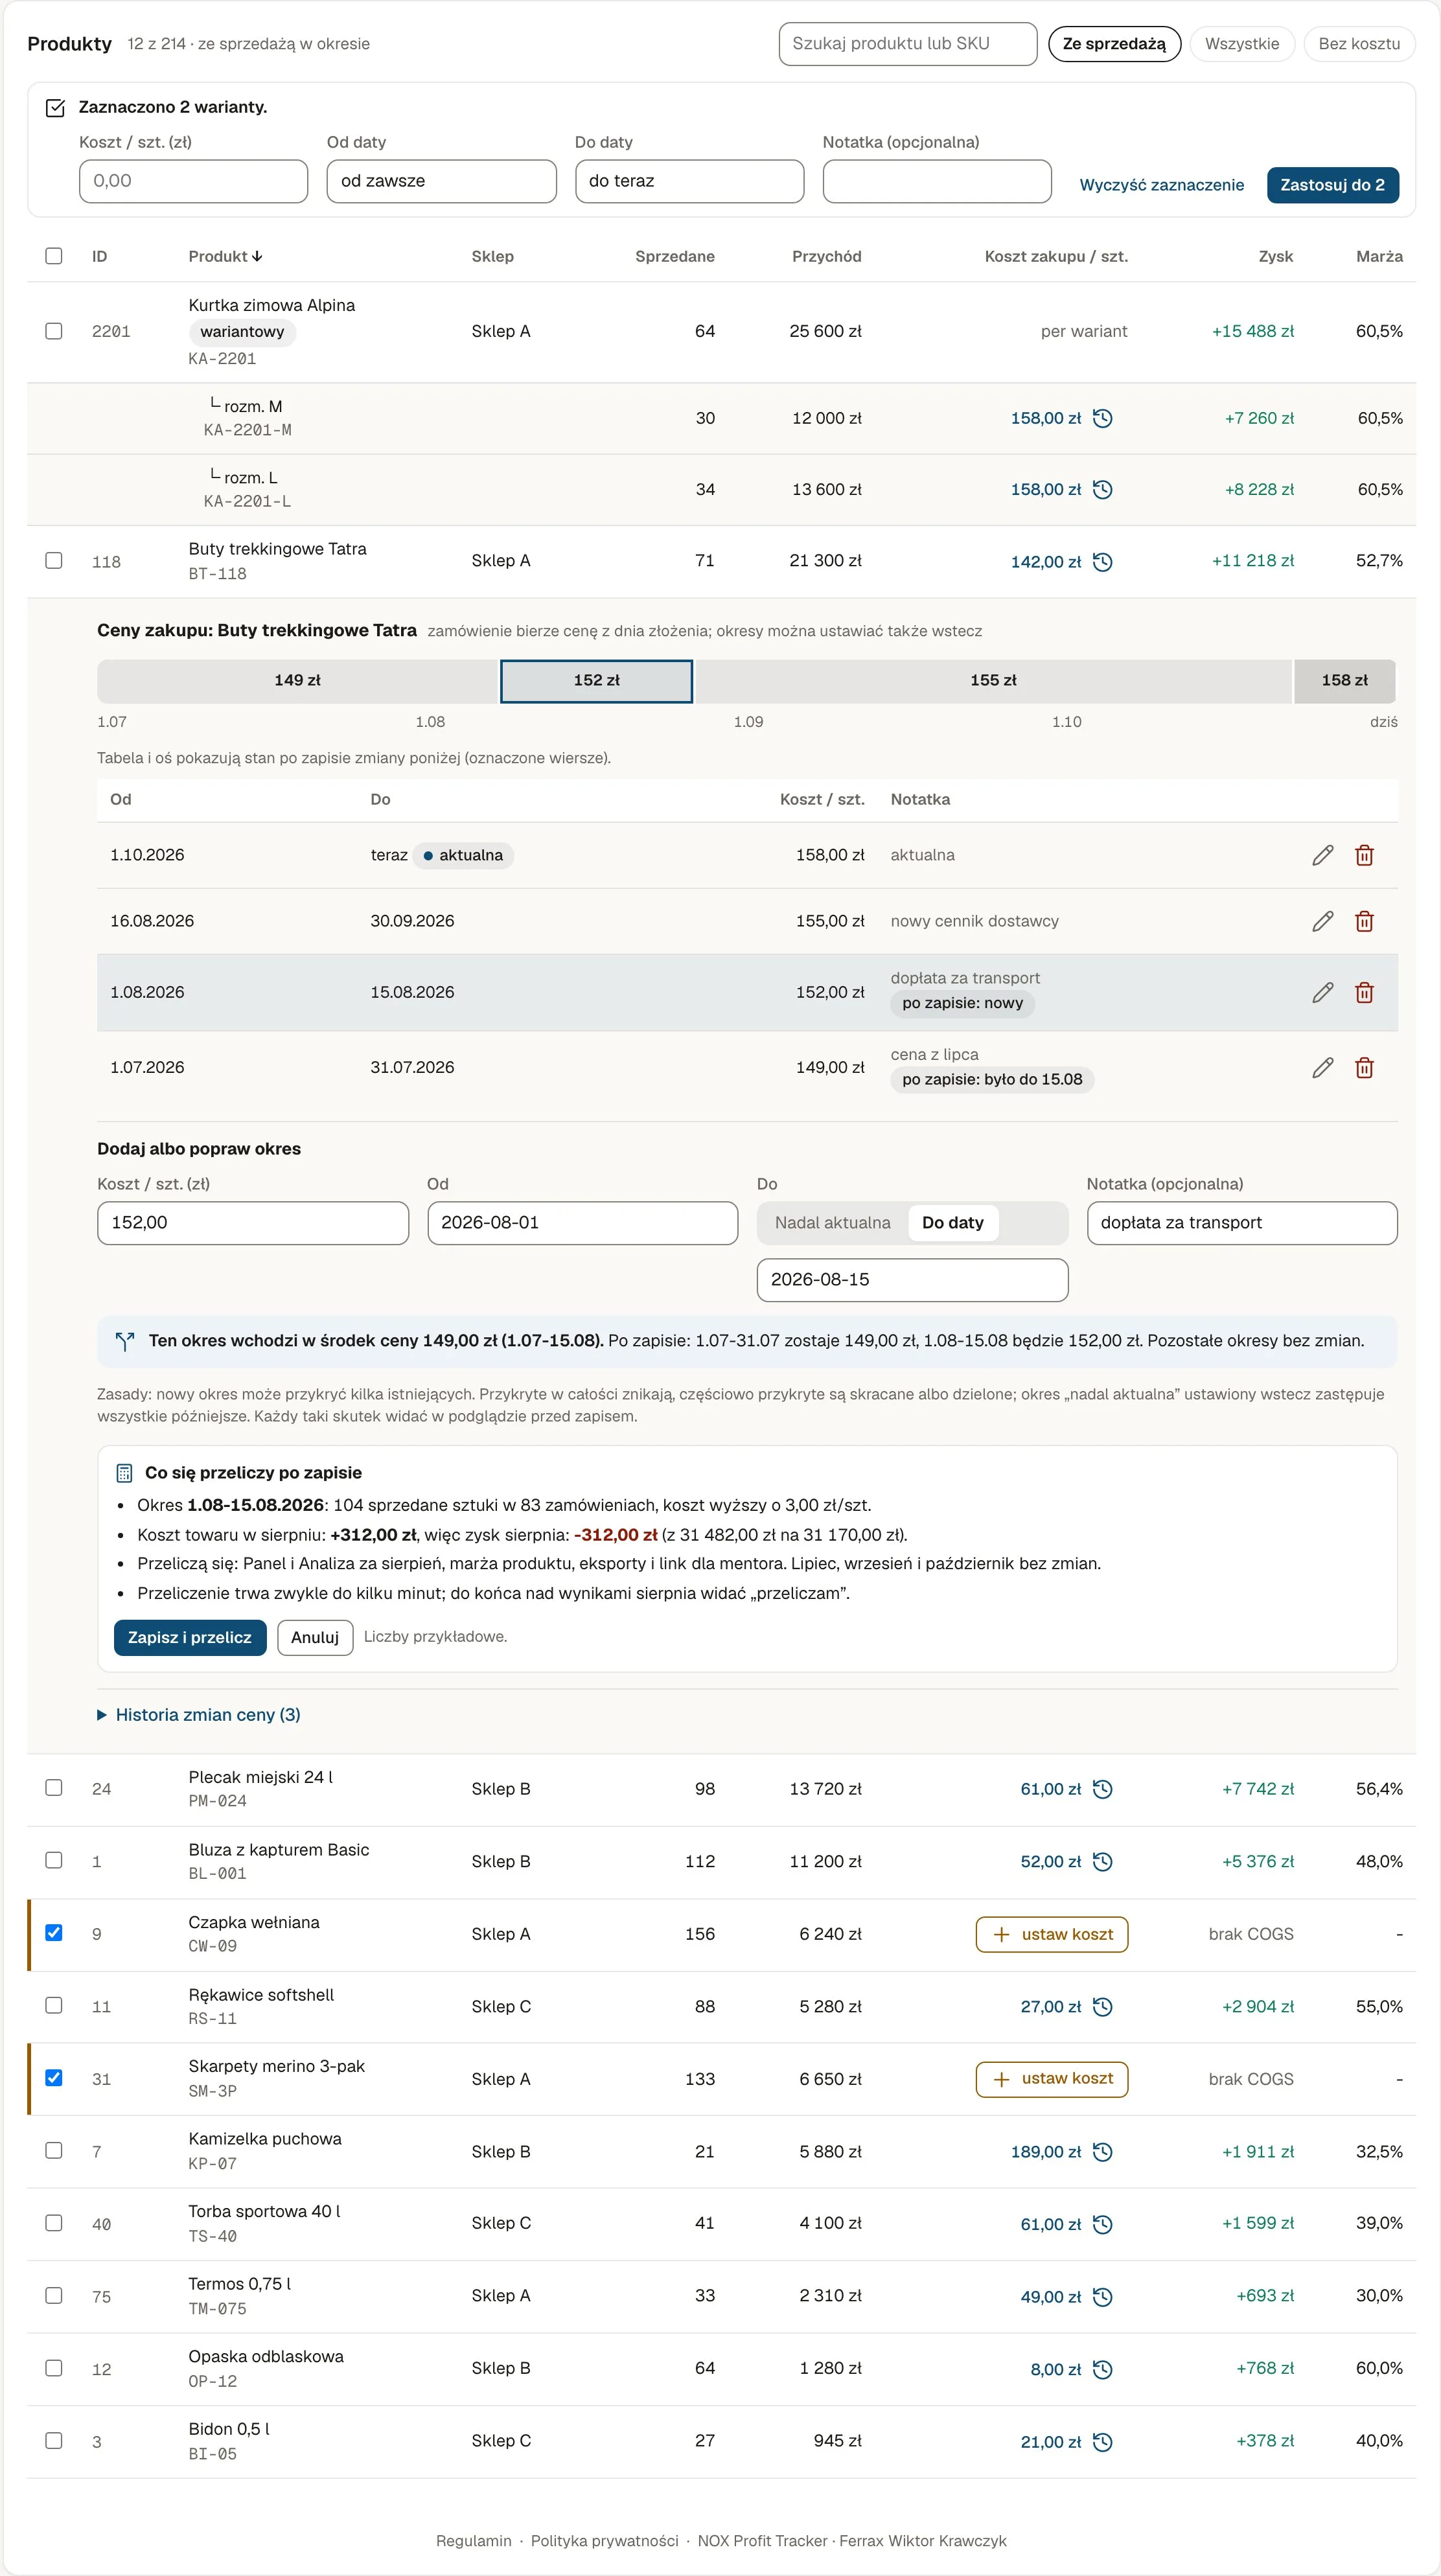Open the Regulamin footer link
1441x2576 pixels.
point(473,2541)
